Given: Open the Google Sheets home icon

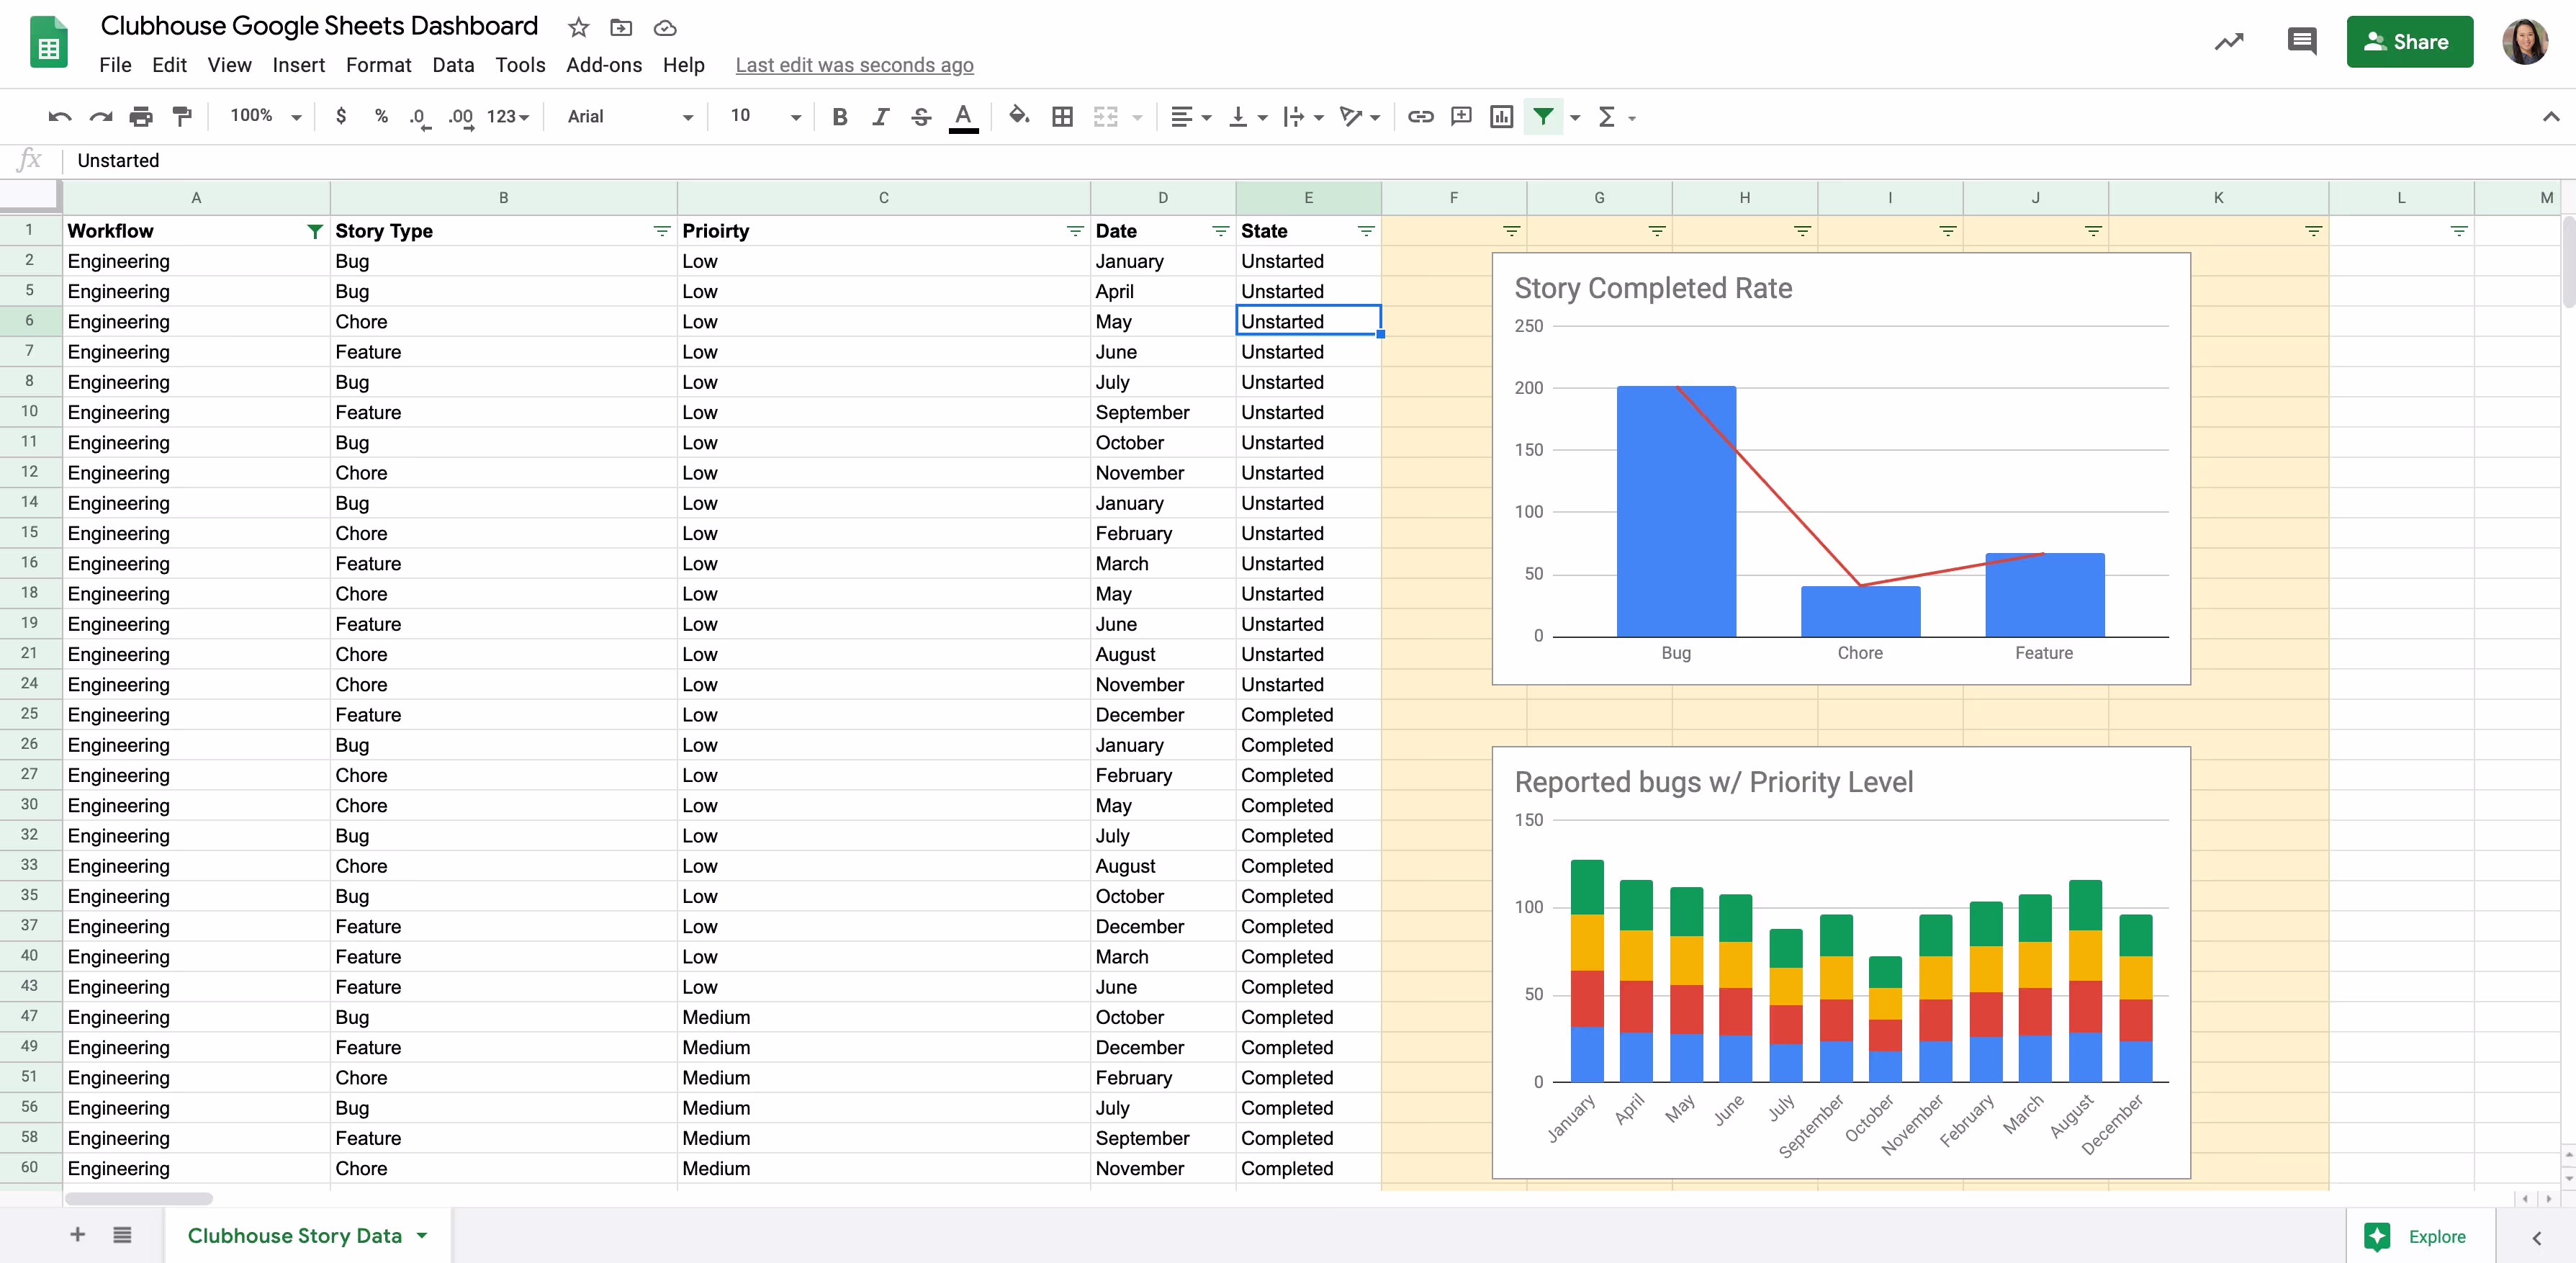Looking at the screenshot, I should (49, 43).
